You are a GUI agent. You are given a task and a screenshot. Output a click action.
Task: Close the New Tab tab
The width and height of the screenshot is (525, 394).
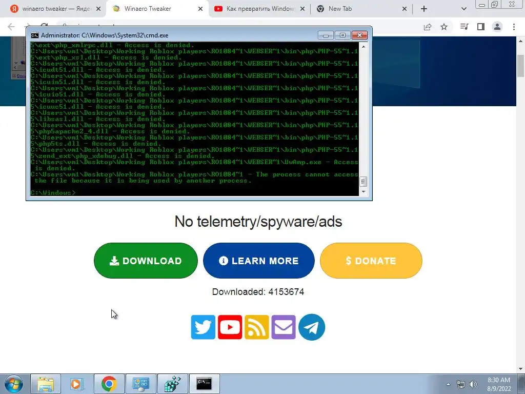[405, 9]
